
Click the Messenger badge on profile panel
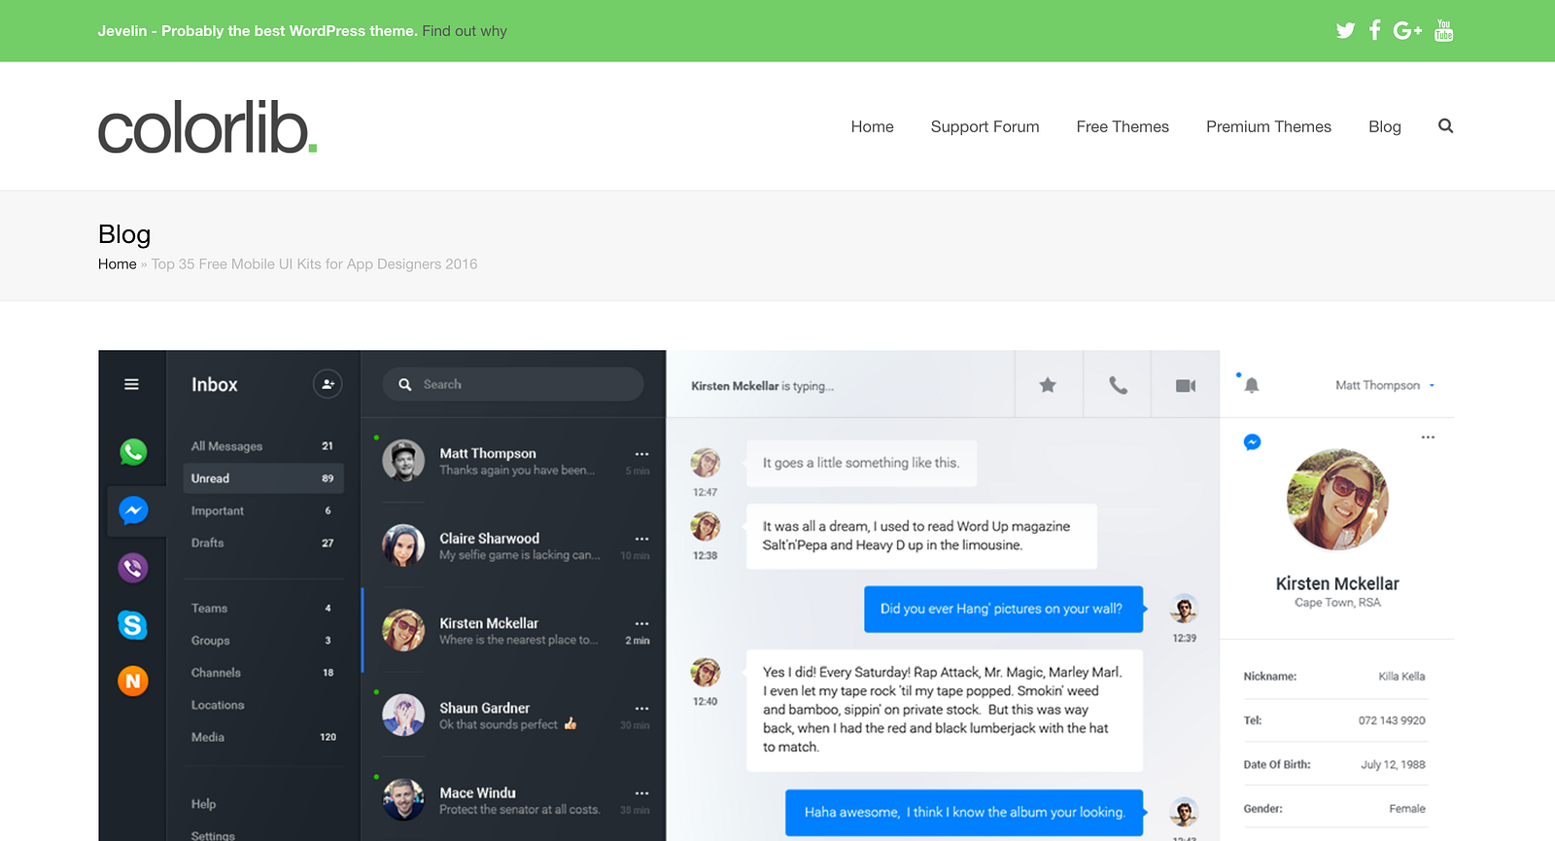point(1253,442)
